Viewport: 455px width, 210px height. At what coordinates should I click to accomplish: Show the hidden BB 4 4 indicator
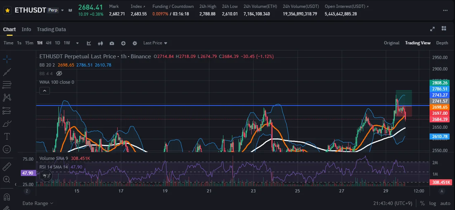click(60, 73)
